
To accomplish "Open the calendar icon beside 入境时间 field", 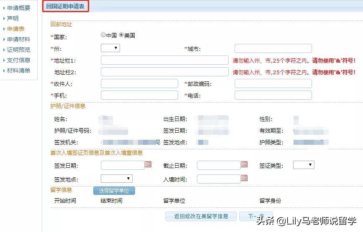I will (244, 178).
